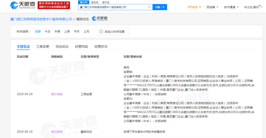
Task: Click the red promotional banner beside the logo
Action: point(54,5)
